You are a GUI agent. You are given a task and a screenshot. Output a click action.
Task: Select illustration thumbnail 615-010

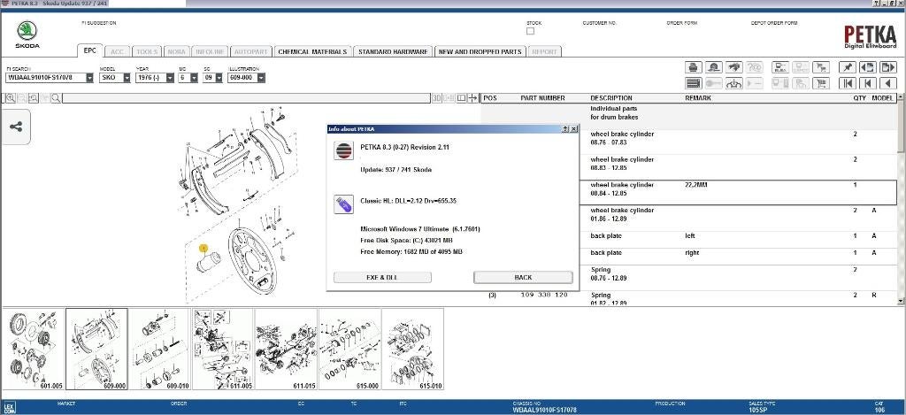point(412,350)
